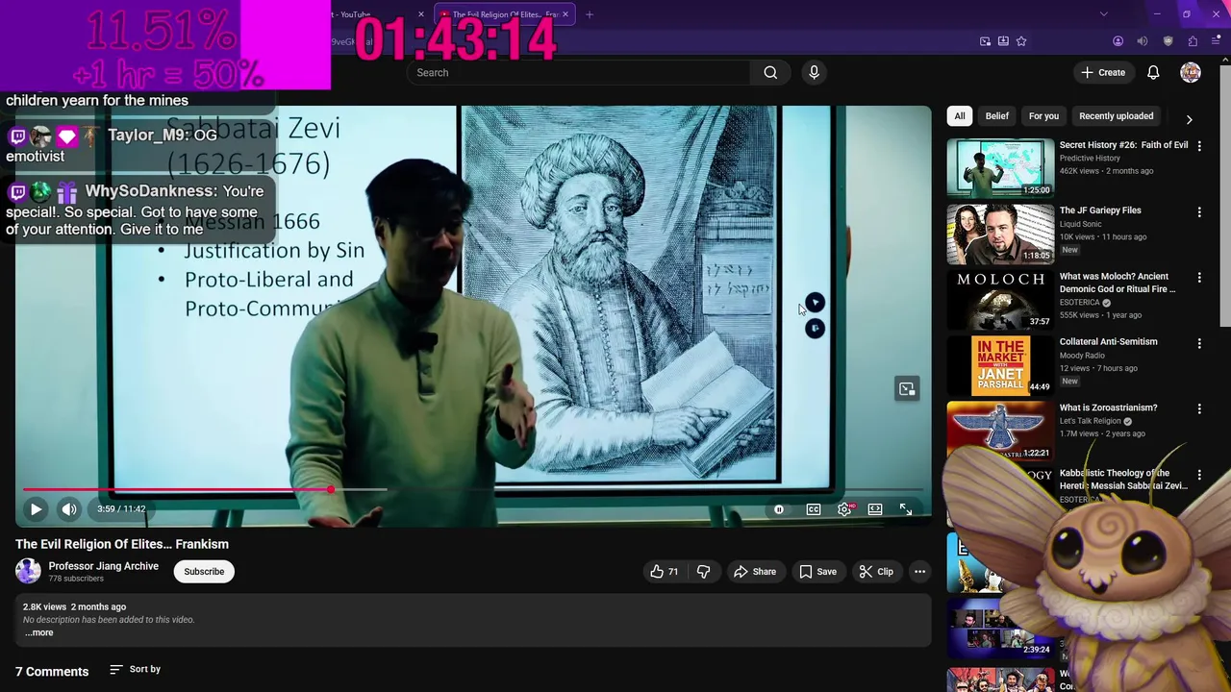
Task: Subscribe to Professor Jiang Archive
Action: pos(204,572)
